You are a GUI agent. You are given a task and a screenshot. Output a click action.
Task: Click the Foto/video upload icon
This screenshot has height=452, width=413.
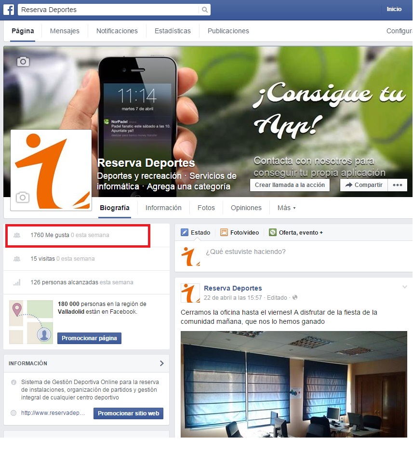pos(224,232)
